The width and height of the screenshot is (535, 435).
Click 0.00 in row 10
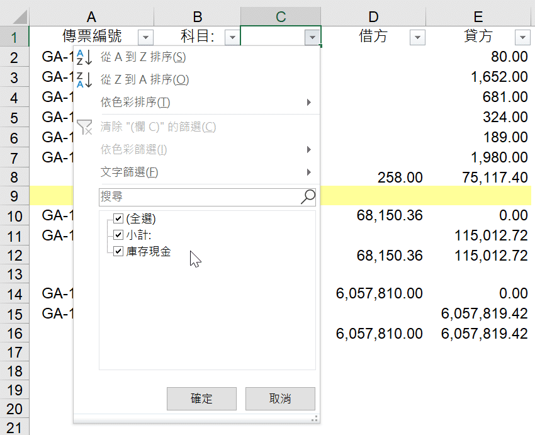(514, 216)
